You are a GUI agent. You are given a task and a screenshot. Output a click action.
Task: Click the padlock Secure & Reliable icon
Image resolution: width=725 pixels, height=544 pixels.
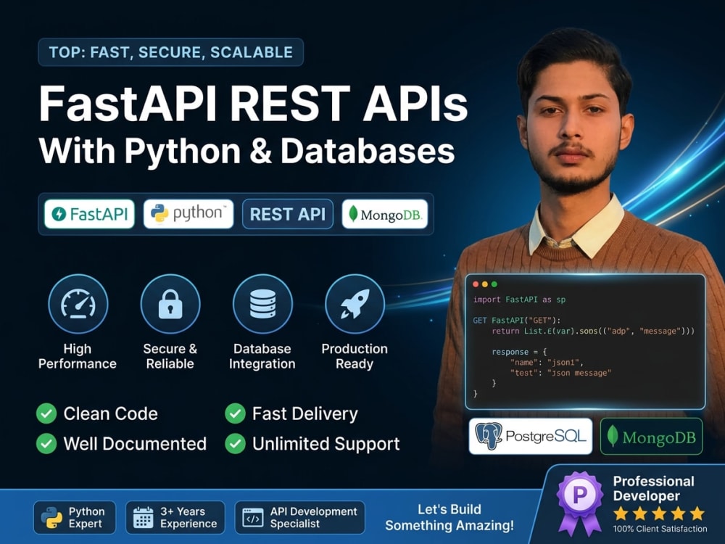click(170, 304)
